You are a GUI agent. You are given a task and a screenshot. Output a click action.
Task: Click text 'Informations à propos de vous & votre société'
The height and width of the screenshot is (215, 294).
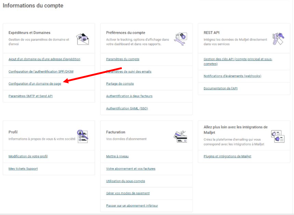[x=42, y=139]
